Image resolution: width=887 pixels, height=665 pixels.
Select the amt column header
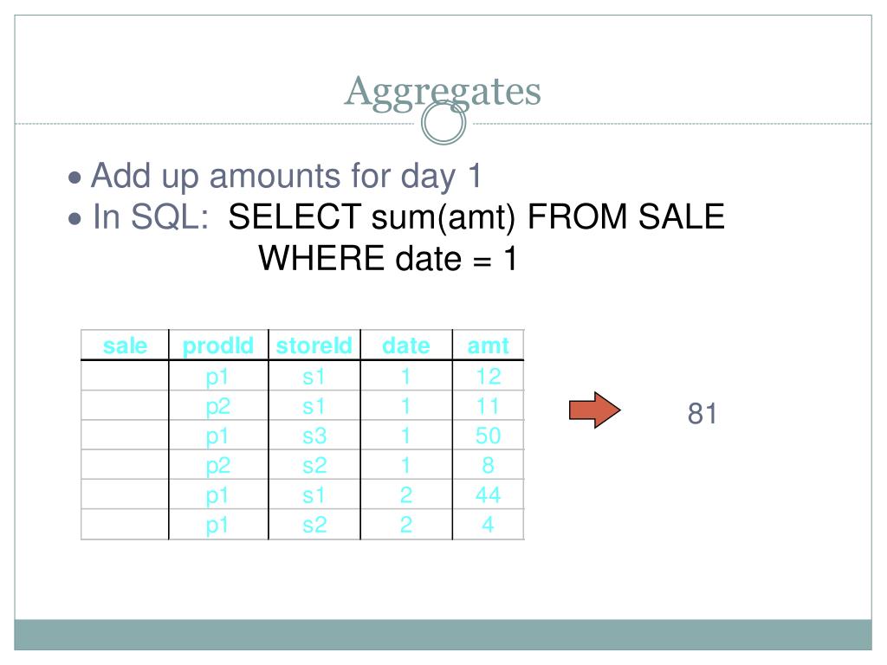pyautogui.click(x=489, y=345)
